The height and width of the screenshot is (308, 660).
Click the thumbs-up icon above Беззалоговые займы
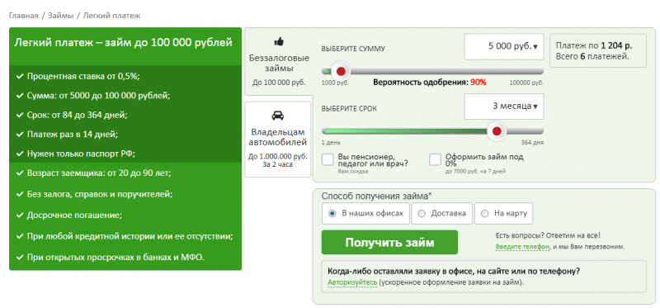click(279, 41)
